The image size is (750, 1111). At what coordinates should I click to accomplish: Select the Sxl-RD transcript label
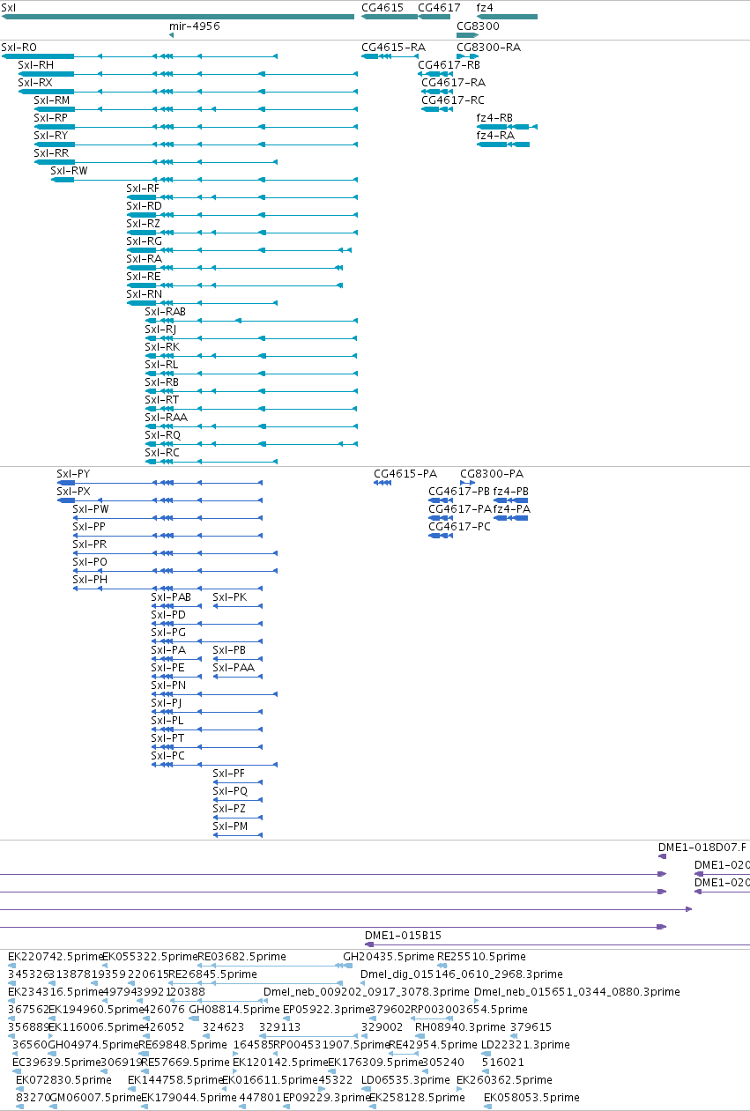(144, 206)
